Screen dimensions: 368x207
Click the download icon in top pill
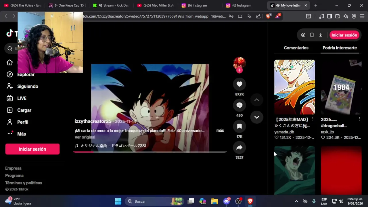[x=321, y=35]
